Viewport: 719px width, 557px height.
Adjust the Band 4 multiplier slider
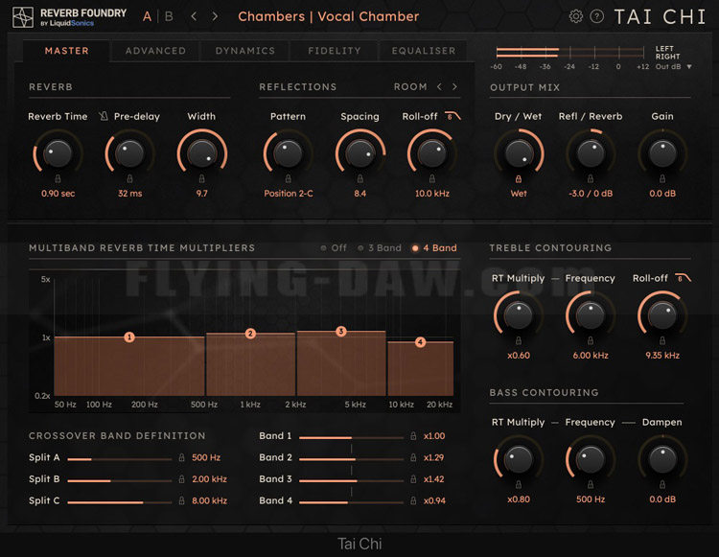pyautogui.click(x=351, y=502)
